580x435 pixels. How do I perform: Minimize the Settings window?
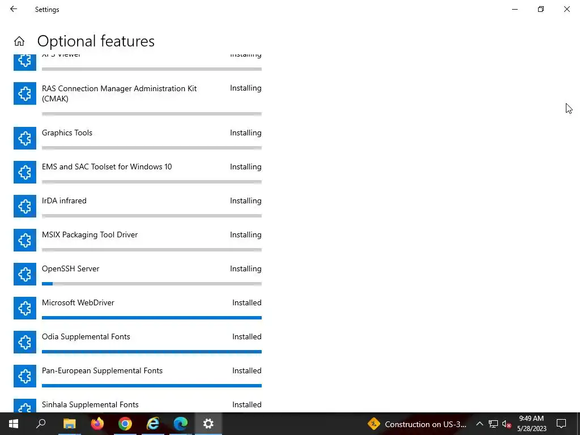coord(515,9)
